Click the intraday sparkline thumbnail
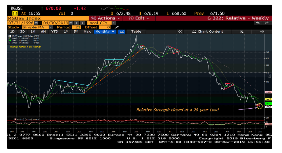Image resolution: width=282 pixels, height=153 pixels. pyautogui.click(x=114, y=8)
